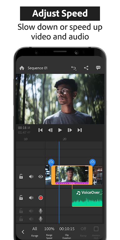Image resolution: width=120 pixels, height=240 pixels.
Task: Enable the Maintain Pitch checkbox
Action: tap(96, 229)
